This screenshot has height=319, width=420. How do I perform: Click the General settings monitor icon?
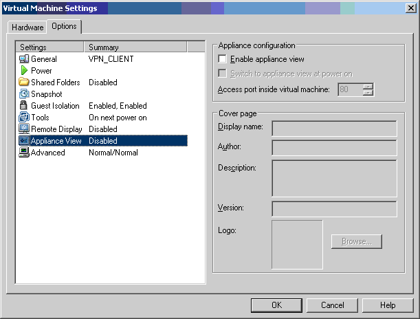24,59
